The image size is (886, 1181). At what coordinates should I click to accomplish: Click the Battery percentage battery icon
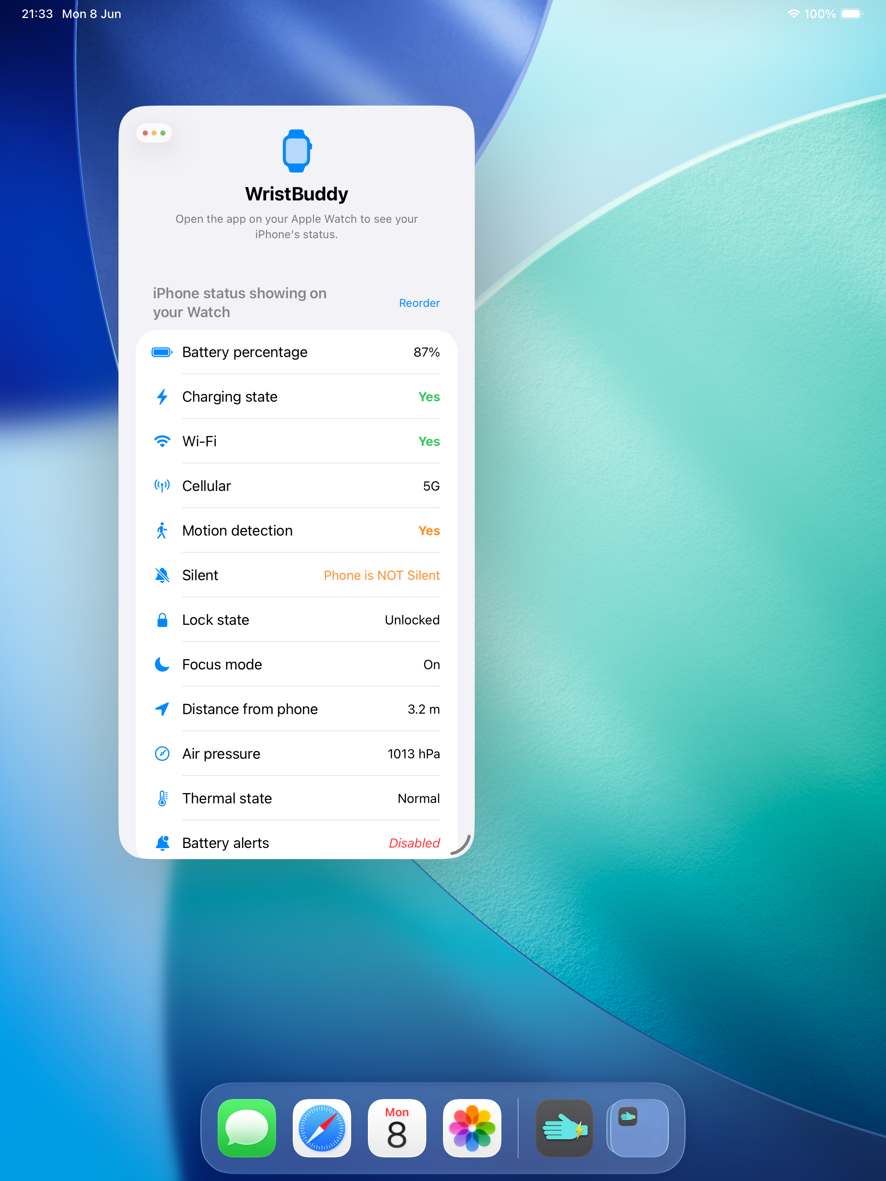click(162, 352)
